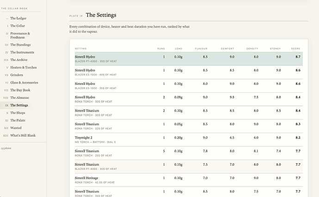Select Simrell Hydro Blazer ES-1000 35s row

click(189, 86)
